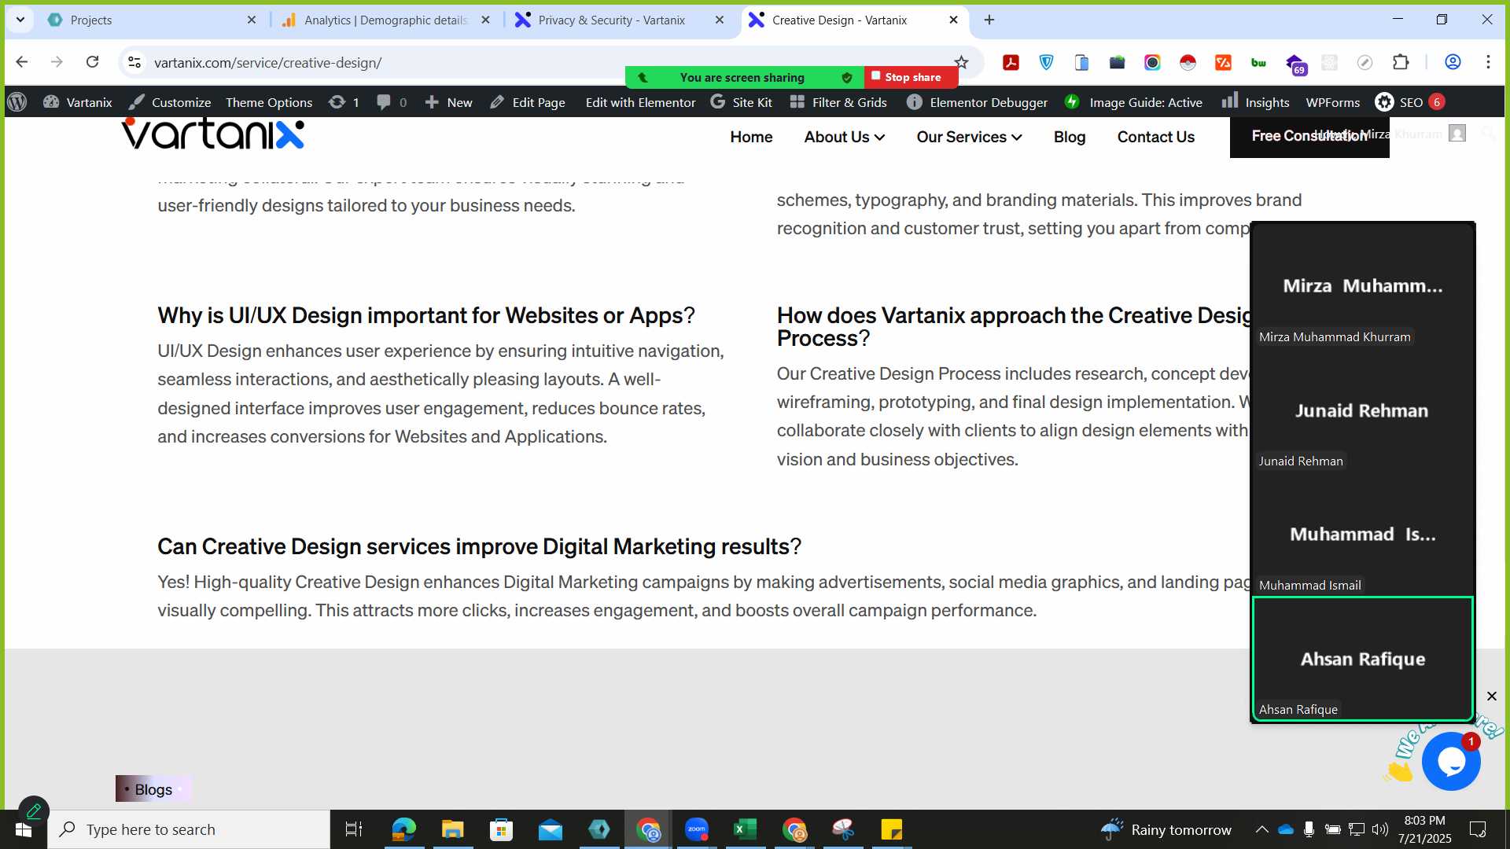This screenshot has width=1510, height=849.
Task: Show hidden system tray icons
Action: (1261, 829)
